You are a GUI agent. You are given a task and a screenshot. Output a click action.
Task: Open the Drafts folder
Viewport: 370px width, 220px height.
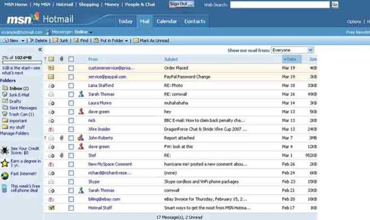[15, 101]
